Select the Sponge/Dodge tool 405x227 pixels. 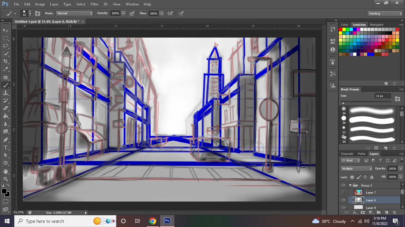coord(6,132)
